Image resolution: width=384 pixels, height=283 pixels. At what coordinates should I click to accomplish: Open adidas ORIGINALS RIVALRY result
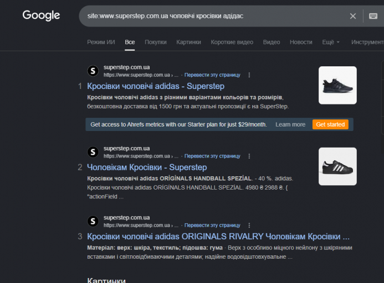[x=218, y=237]
